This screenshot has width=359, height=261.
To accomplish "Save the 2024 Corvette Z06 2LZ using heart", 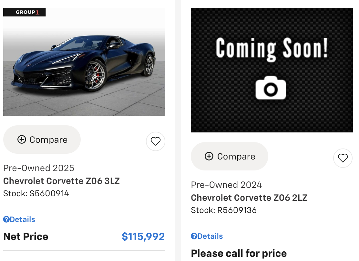I will (343, 158).
